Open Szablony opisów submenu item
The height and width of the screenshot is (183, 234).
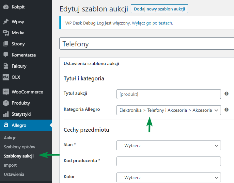(20, 147)
